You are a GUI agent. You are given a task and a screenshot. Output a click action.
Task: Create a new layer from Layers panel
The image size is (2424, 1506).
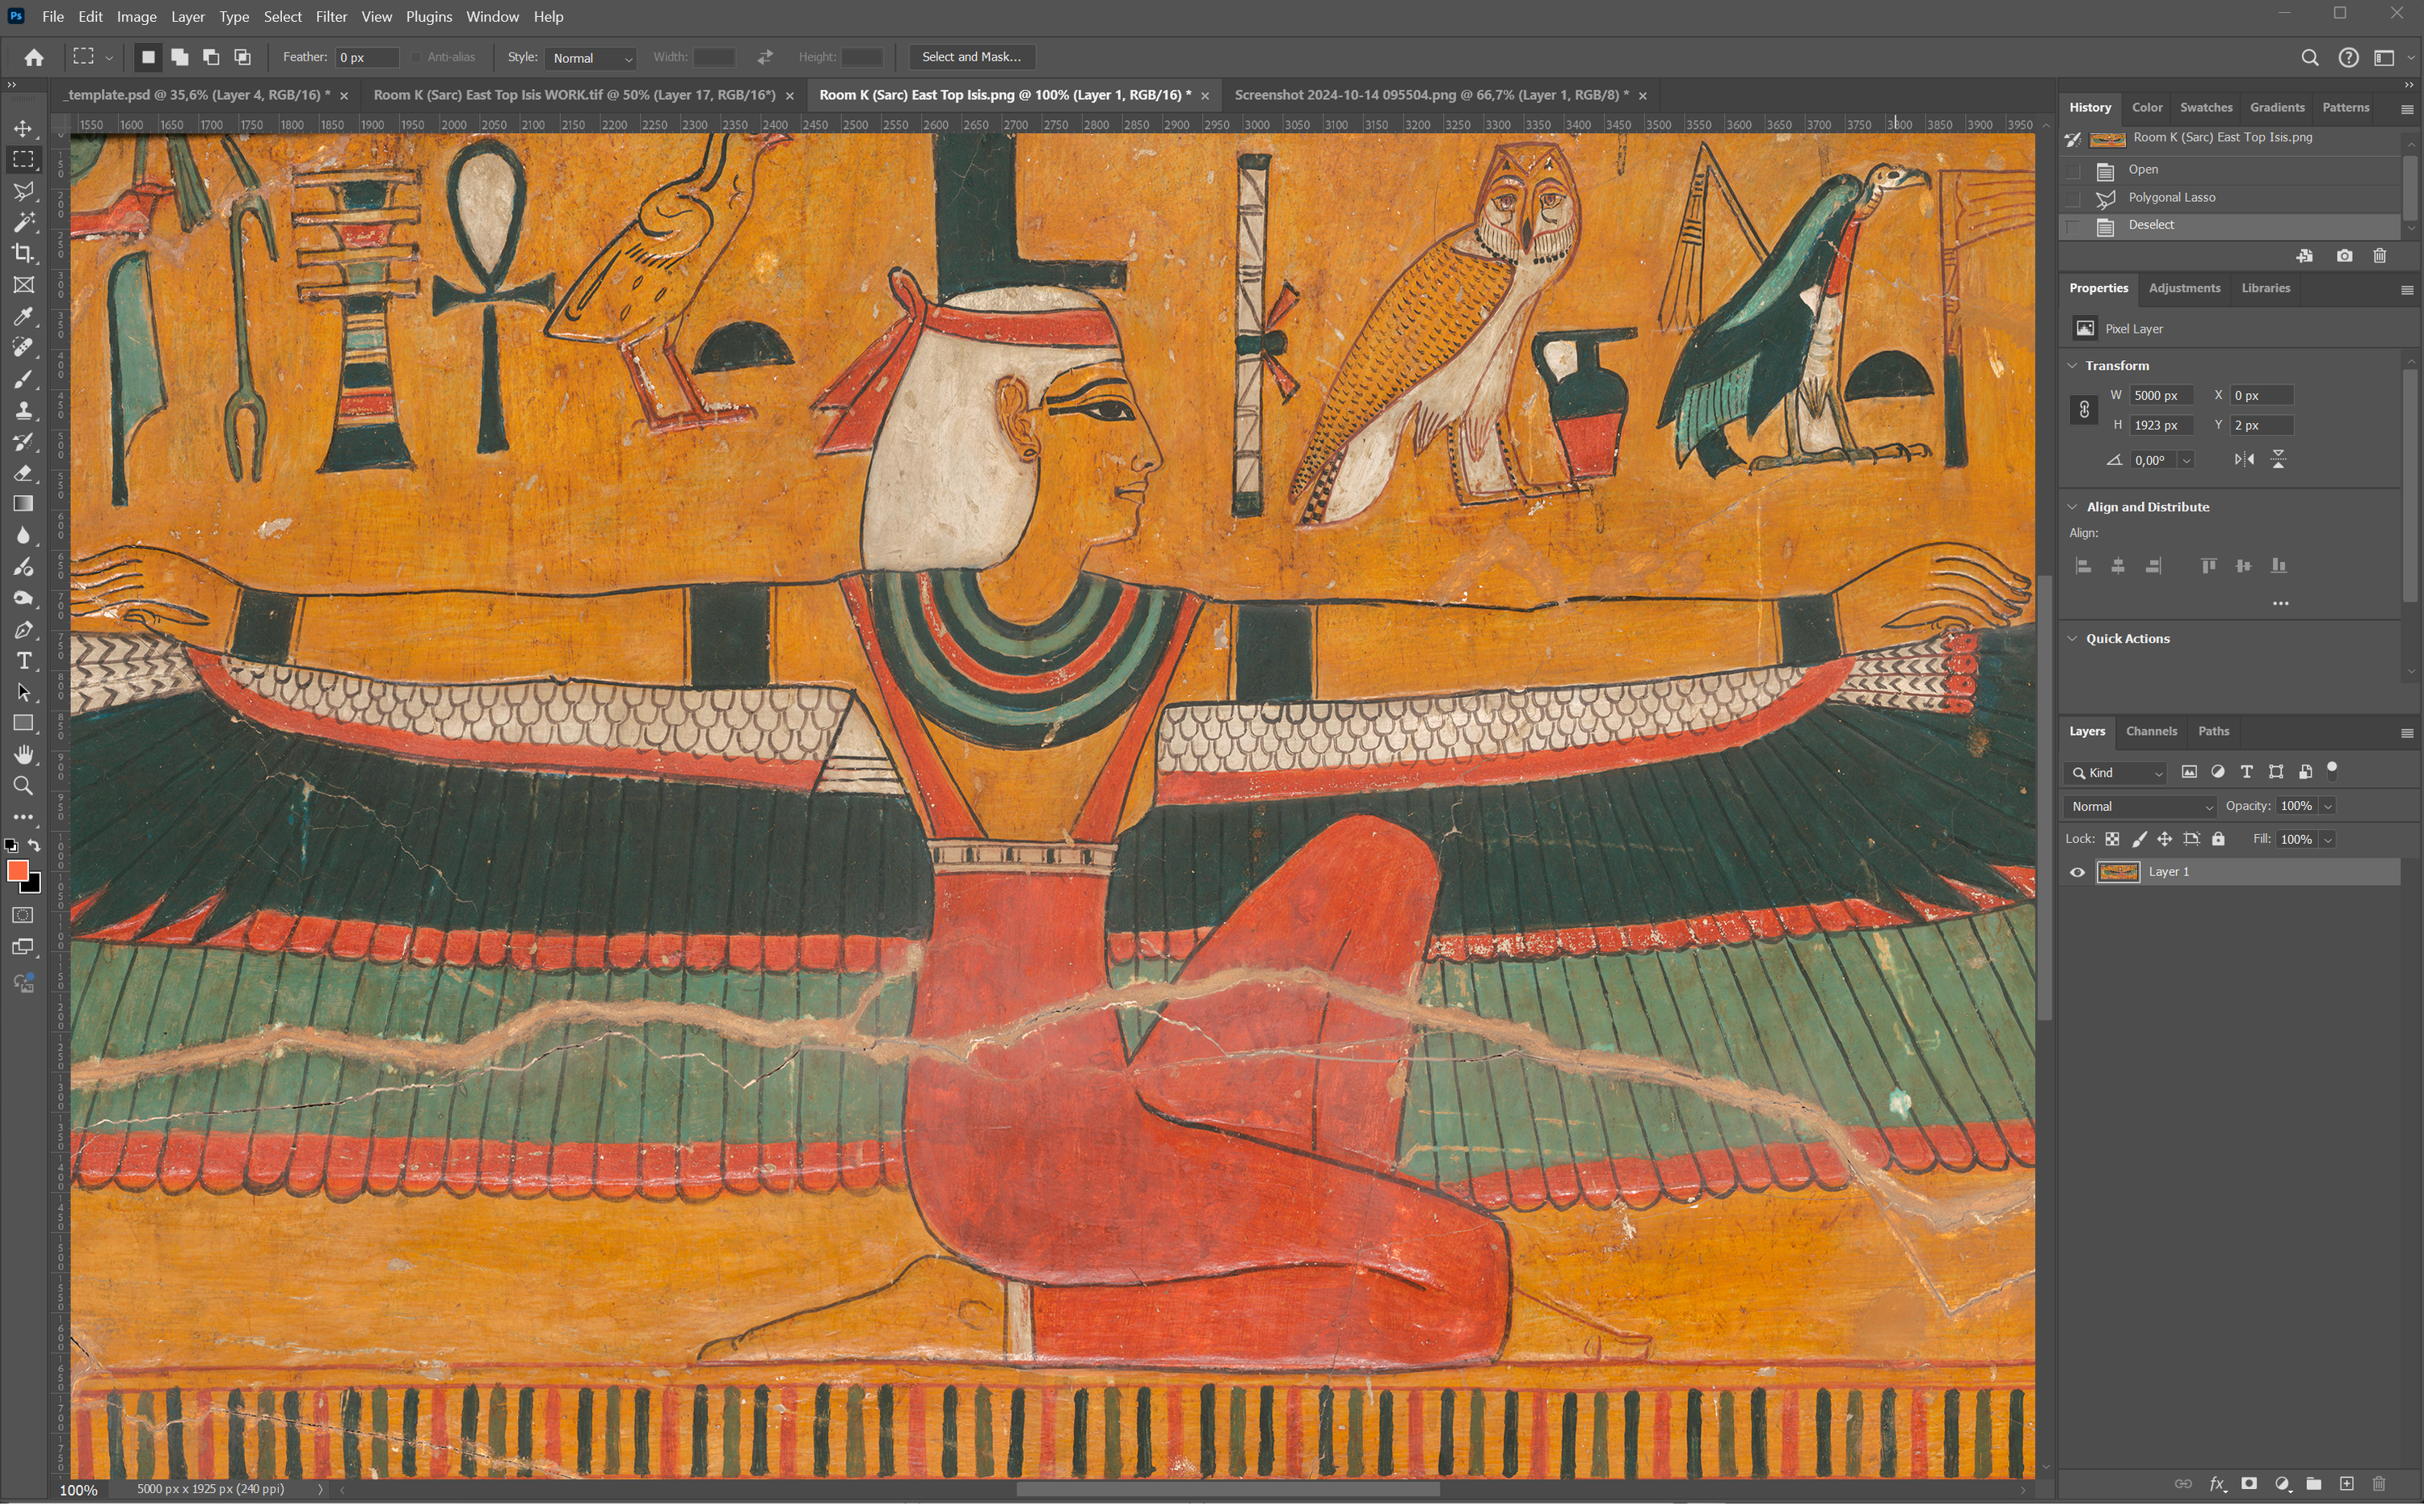(x=2346, y=1483)
